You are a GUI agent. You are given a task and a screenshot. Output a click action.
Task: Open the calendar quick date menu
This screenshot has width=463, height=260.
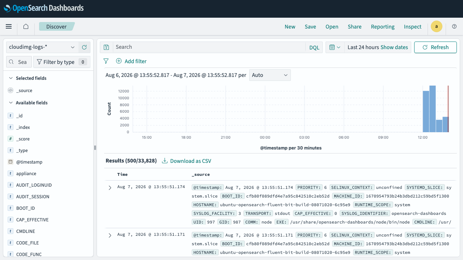(x=335, y=47)
